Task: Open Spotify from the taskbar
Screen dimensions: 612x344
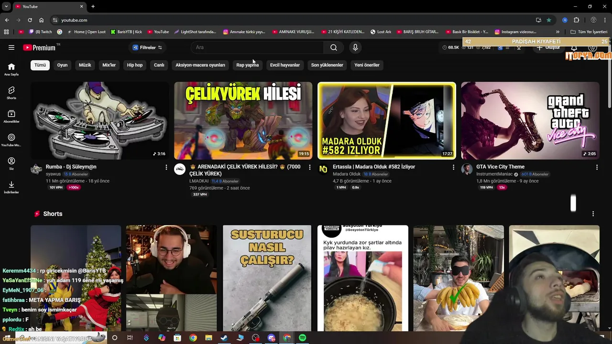Action: [302, 338]
